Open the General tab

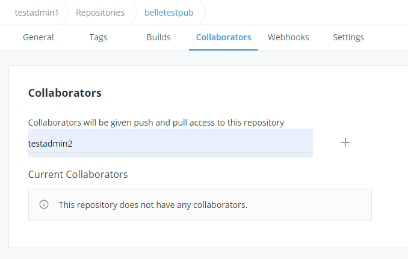[38, 37]
